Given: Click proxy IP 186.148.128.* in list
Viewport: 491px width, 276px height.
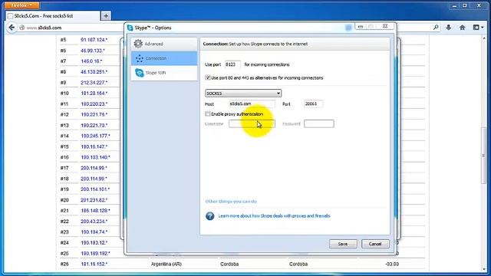Looking at the screenshot, I should coord(95,211).
